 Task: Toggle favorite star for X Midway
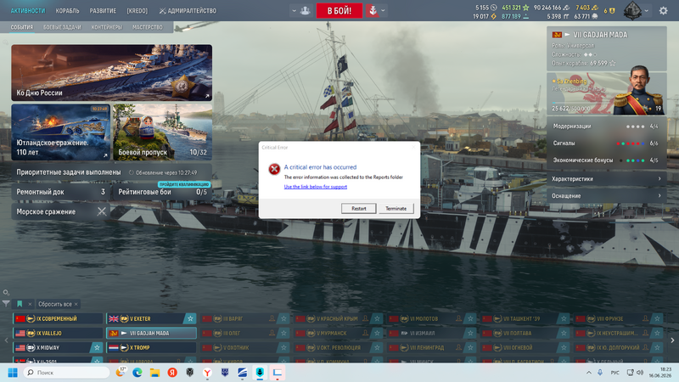(97, 347)
